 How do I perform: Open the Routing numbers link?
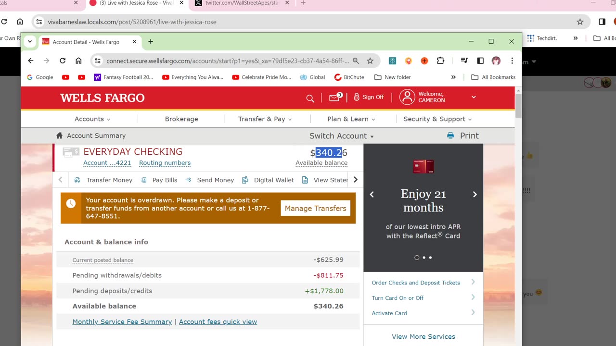[x=165, y=163]
